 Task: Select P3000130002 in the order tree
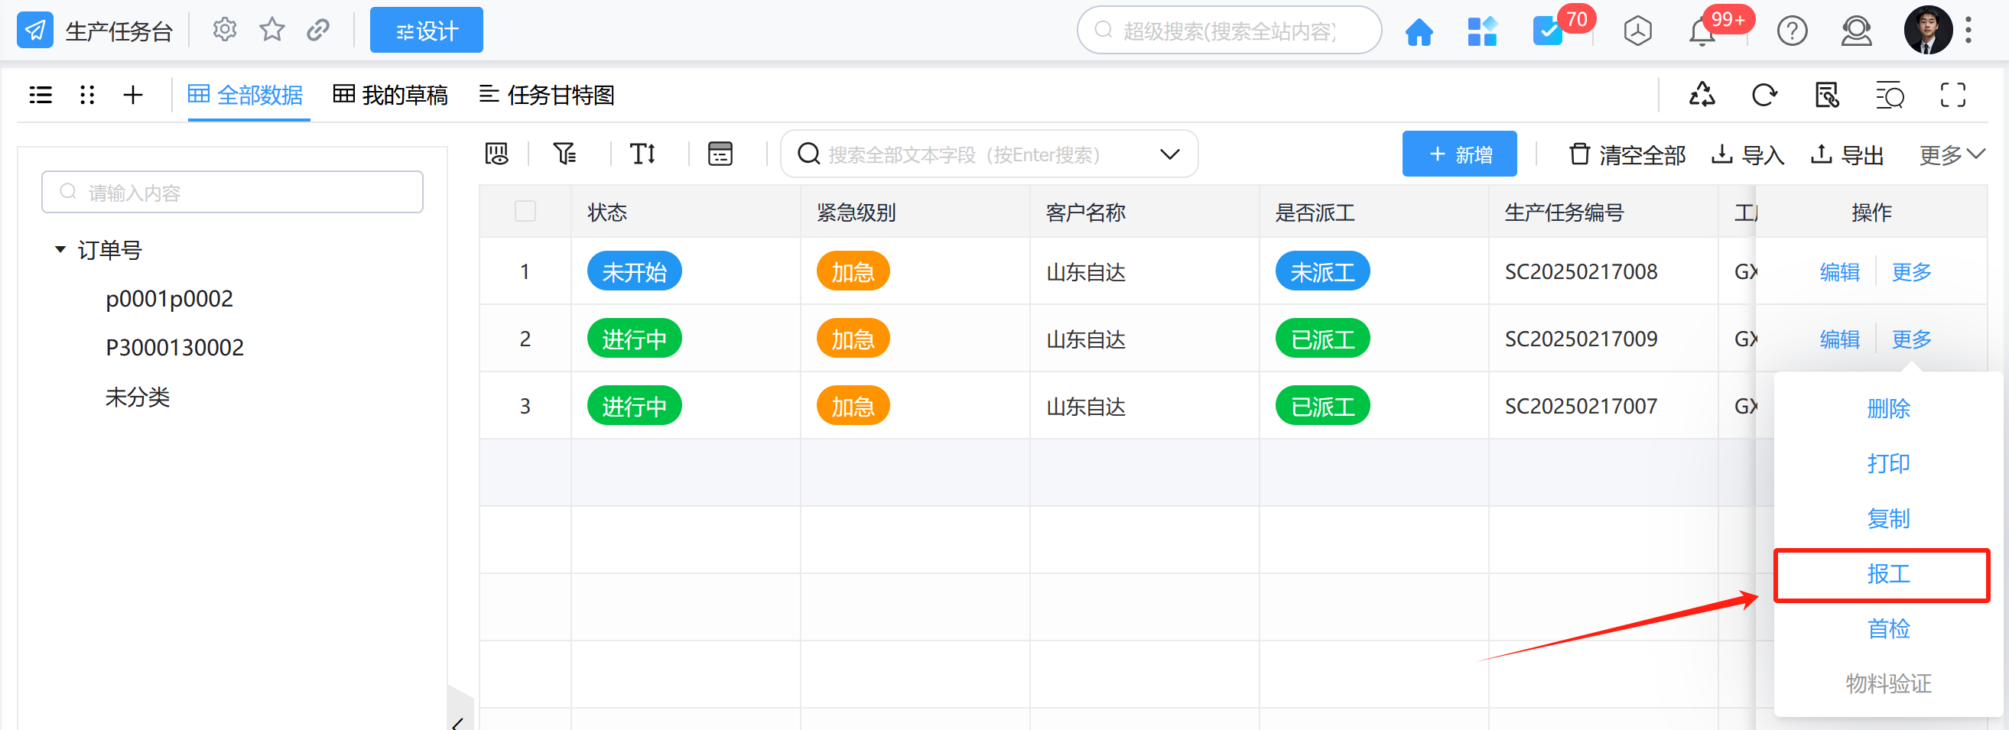pyautogui.click(x=174, y=348)
